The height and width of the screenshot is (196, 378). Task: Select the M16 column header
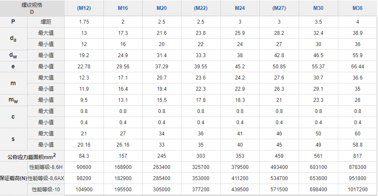click(x=123, y=8)
